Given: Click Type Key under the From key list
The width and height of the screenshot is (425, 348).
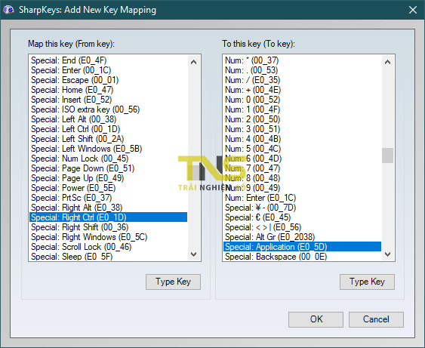Looking at the screenshot, I should pos(173,282).
